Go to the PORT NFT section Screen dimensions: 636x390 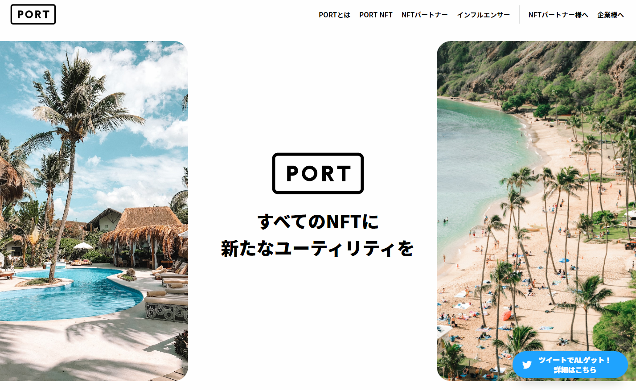(x=376, y=15)
